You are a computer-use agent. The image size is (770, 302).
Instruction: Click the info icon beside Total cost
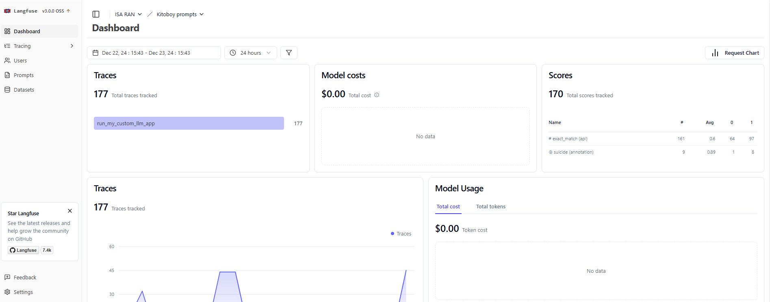click(x=377, y=95)
